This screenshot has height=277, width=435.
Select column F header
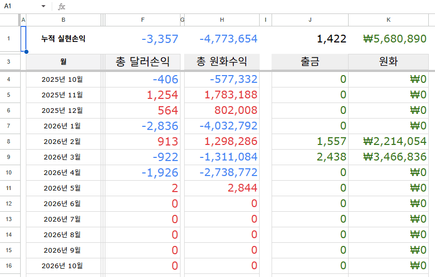click(x=143, y=20)
